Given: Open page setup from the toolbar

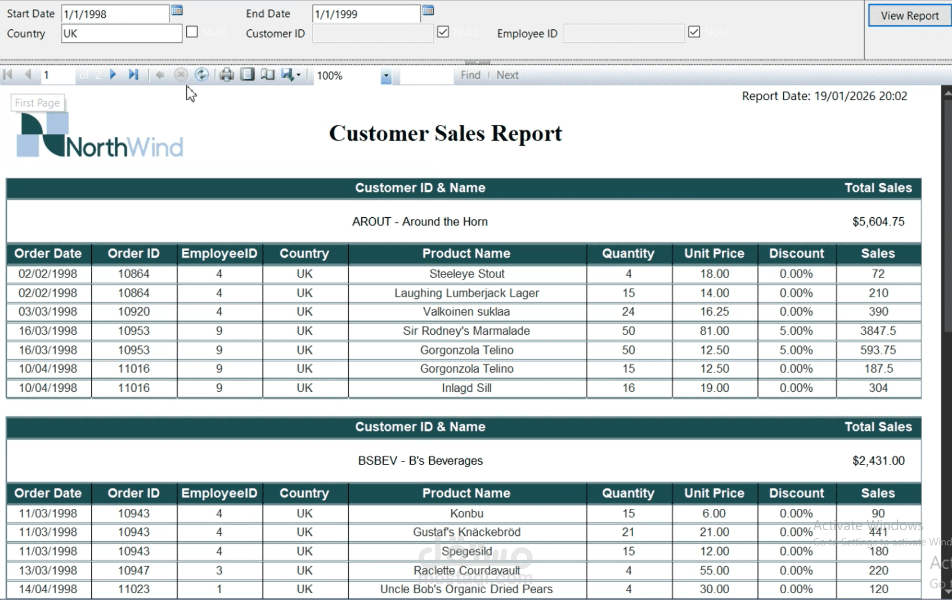Looking at the screenshot, I should point(267,74).
